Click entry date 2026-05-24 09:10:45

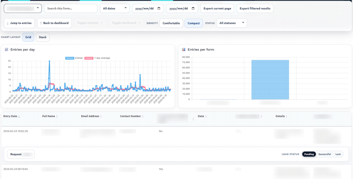pyautogui.click(x=16, y=169)
